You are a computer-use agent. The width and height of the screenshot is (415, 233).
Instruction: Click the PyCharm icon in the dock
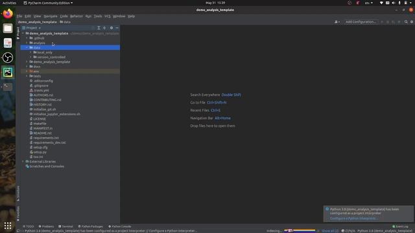8,72
